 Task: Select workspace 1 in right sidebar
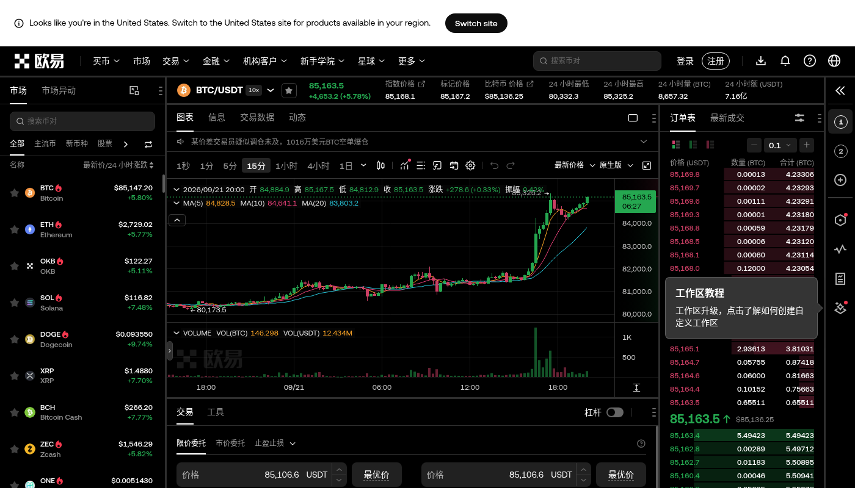coord(840,123)
